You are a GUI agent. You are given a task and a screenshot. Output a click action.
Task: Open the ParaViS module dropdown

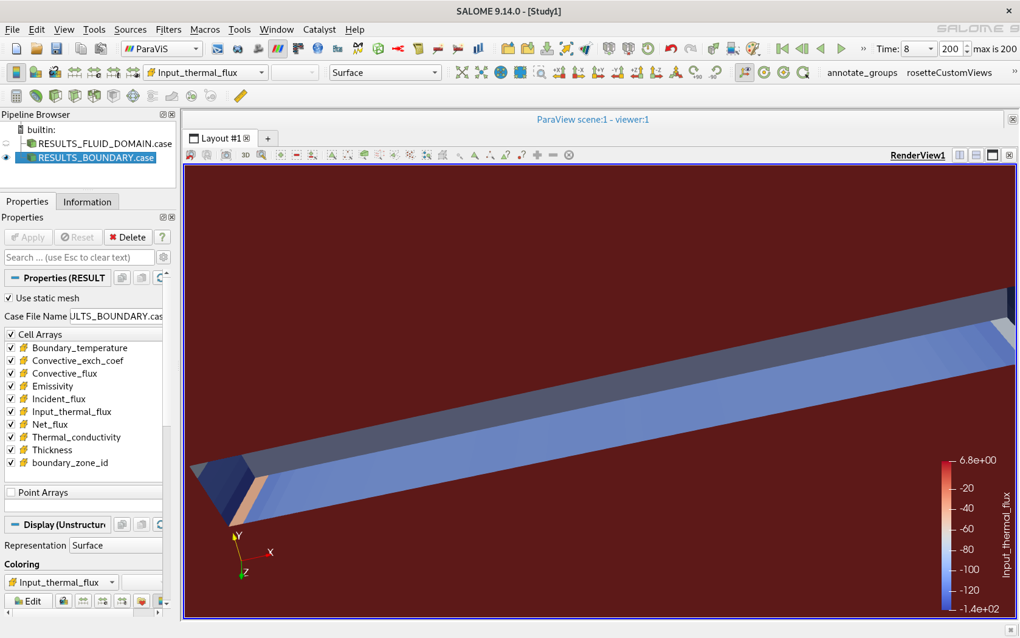[162, 49]
